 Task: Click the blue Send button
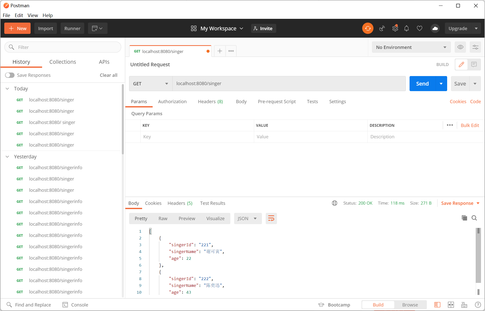coord(423,84)
